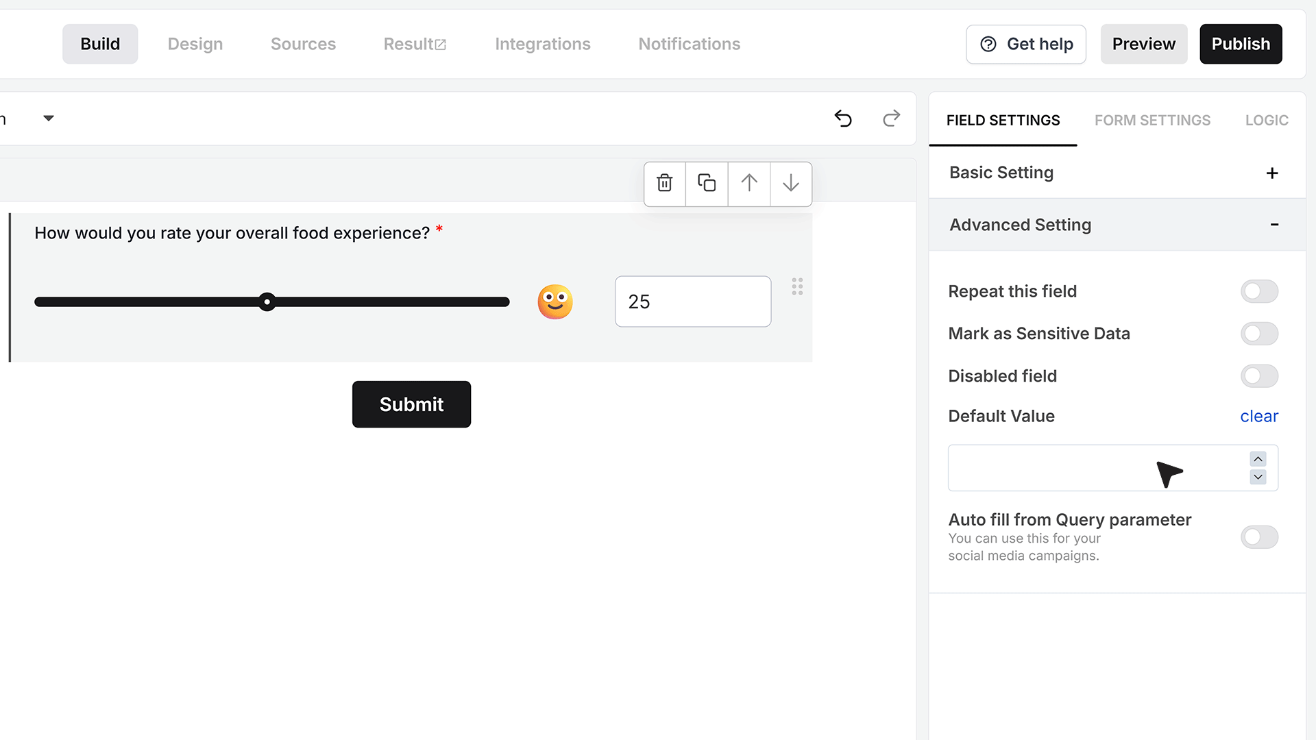Enable Repeat this field toggle
Viewport: 1316px width, 740px height.
(1259, 291)
